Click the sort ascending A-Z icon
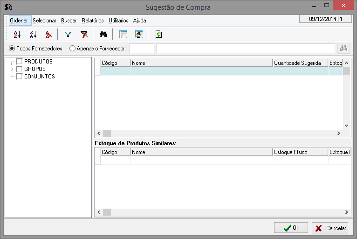 pos(17,34)
